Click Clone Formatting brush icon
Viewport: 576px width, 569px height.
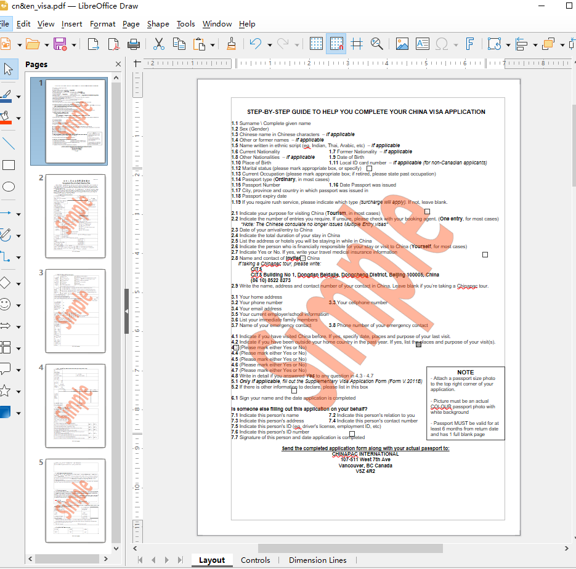click(x=232, y=44)
